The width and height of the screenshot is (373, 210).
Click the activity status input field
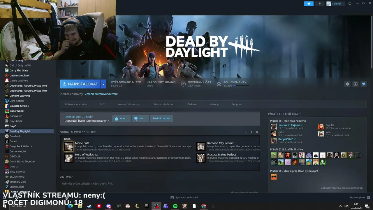coord(160,183)
